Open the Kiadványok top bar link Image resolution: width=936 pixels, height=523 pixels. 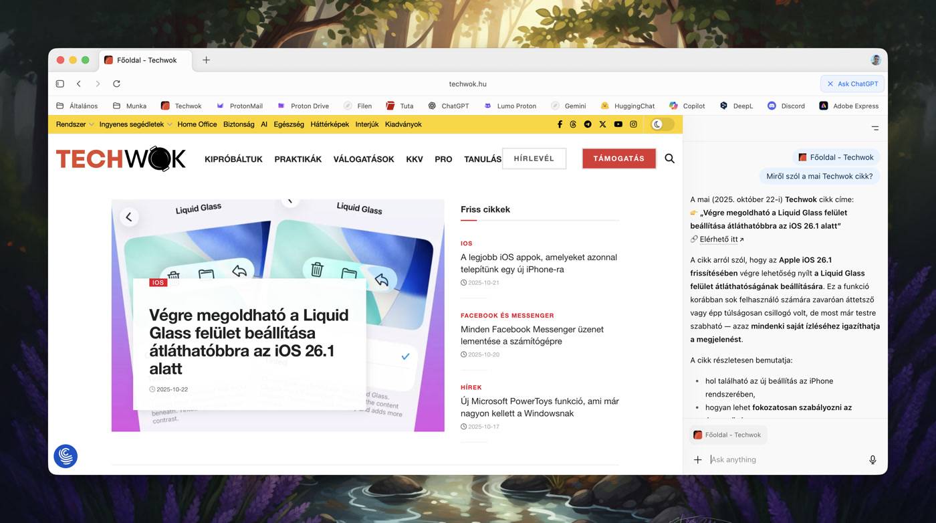click(403, 124)
